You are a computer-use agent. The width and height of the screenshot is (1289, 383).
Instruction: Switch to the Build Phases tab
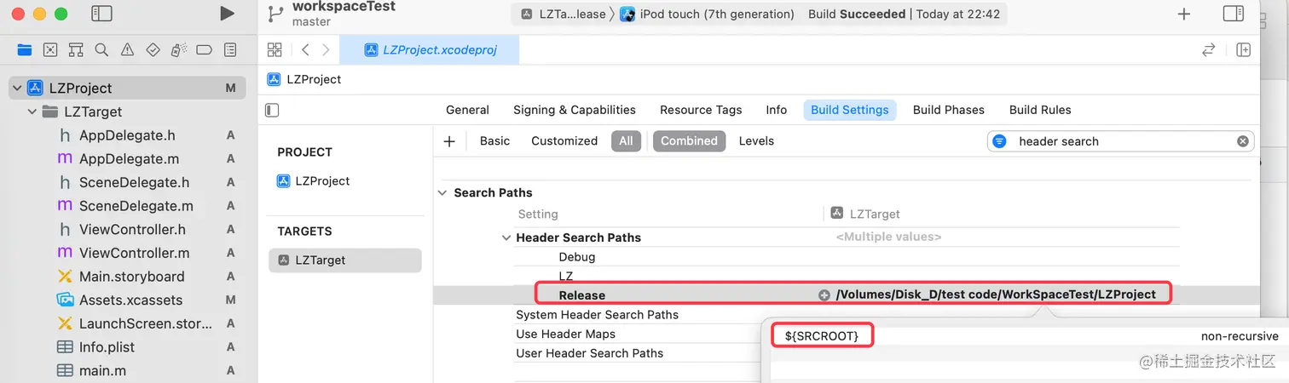[948, 110]
